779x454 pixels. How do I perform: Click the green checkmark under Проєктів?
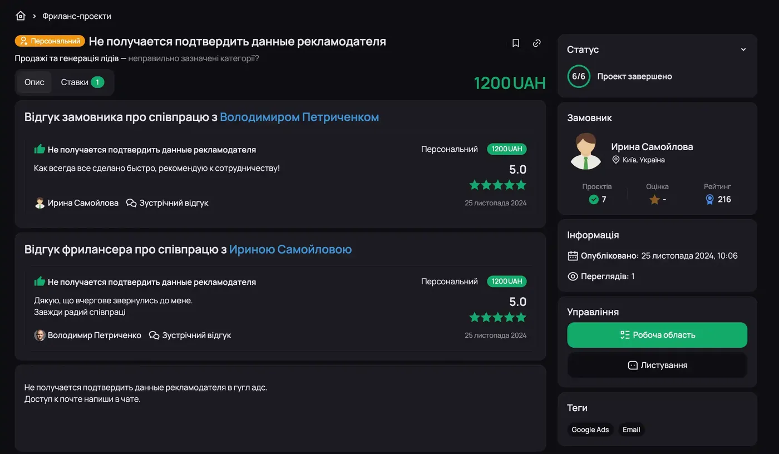coord(594,199)
